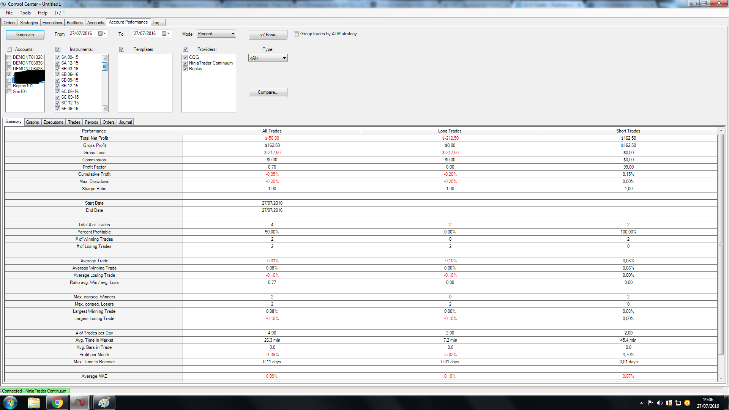The height and width of the screenshot is (410, 729).
Task: Uncheck the CQG provider checkbox
Action: (x=185, y=58)
